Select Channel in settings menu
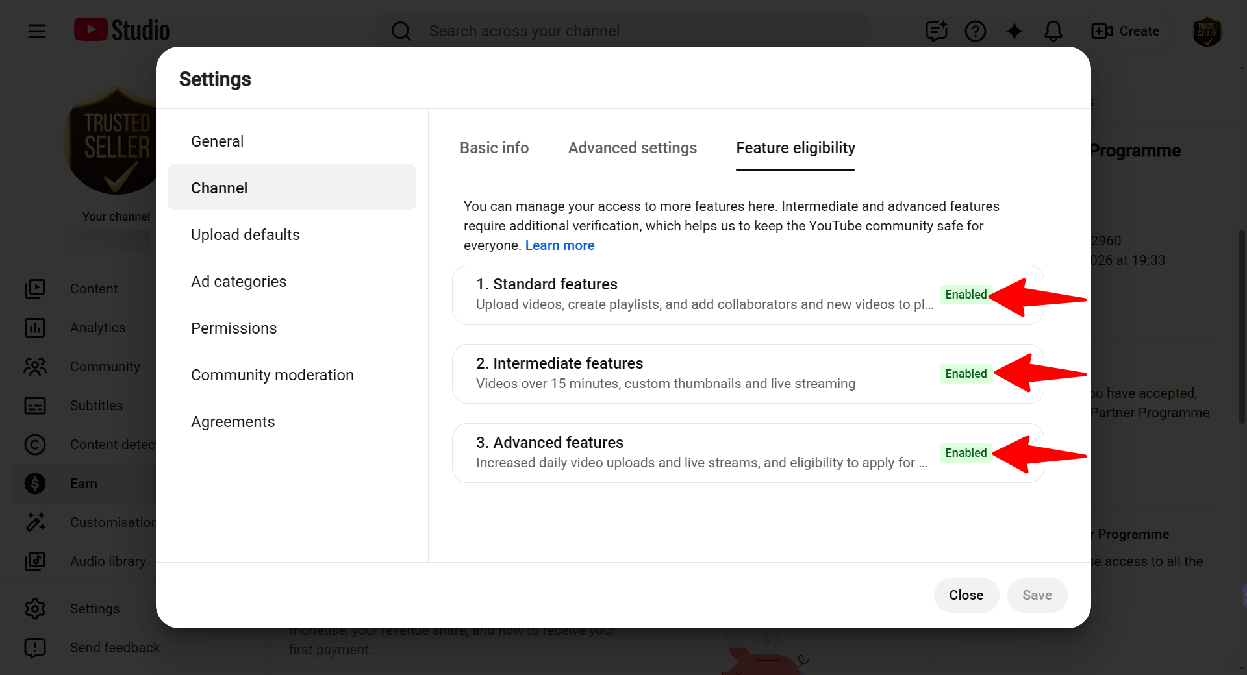Viewport: 1247px width, 675px height. tap(292, 187)
